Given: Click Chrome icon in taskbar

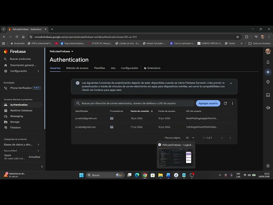Looking at the screenshot, I should [145, 175].
